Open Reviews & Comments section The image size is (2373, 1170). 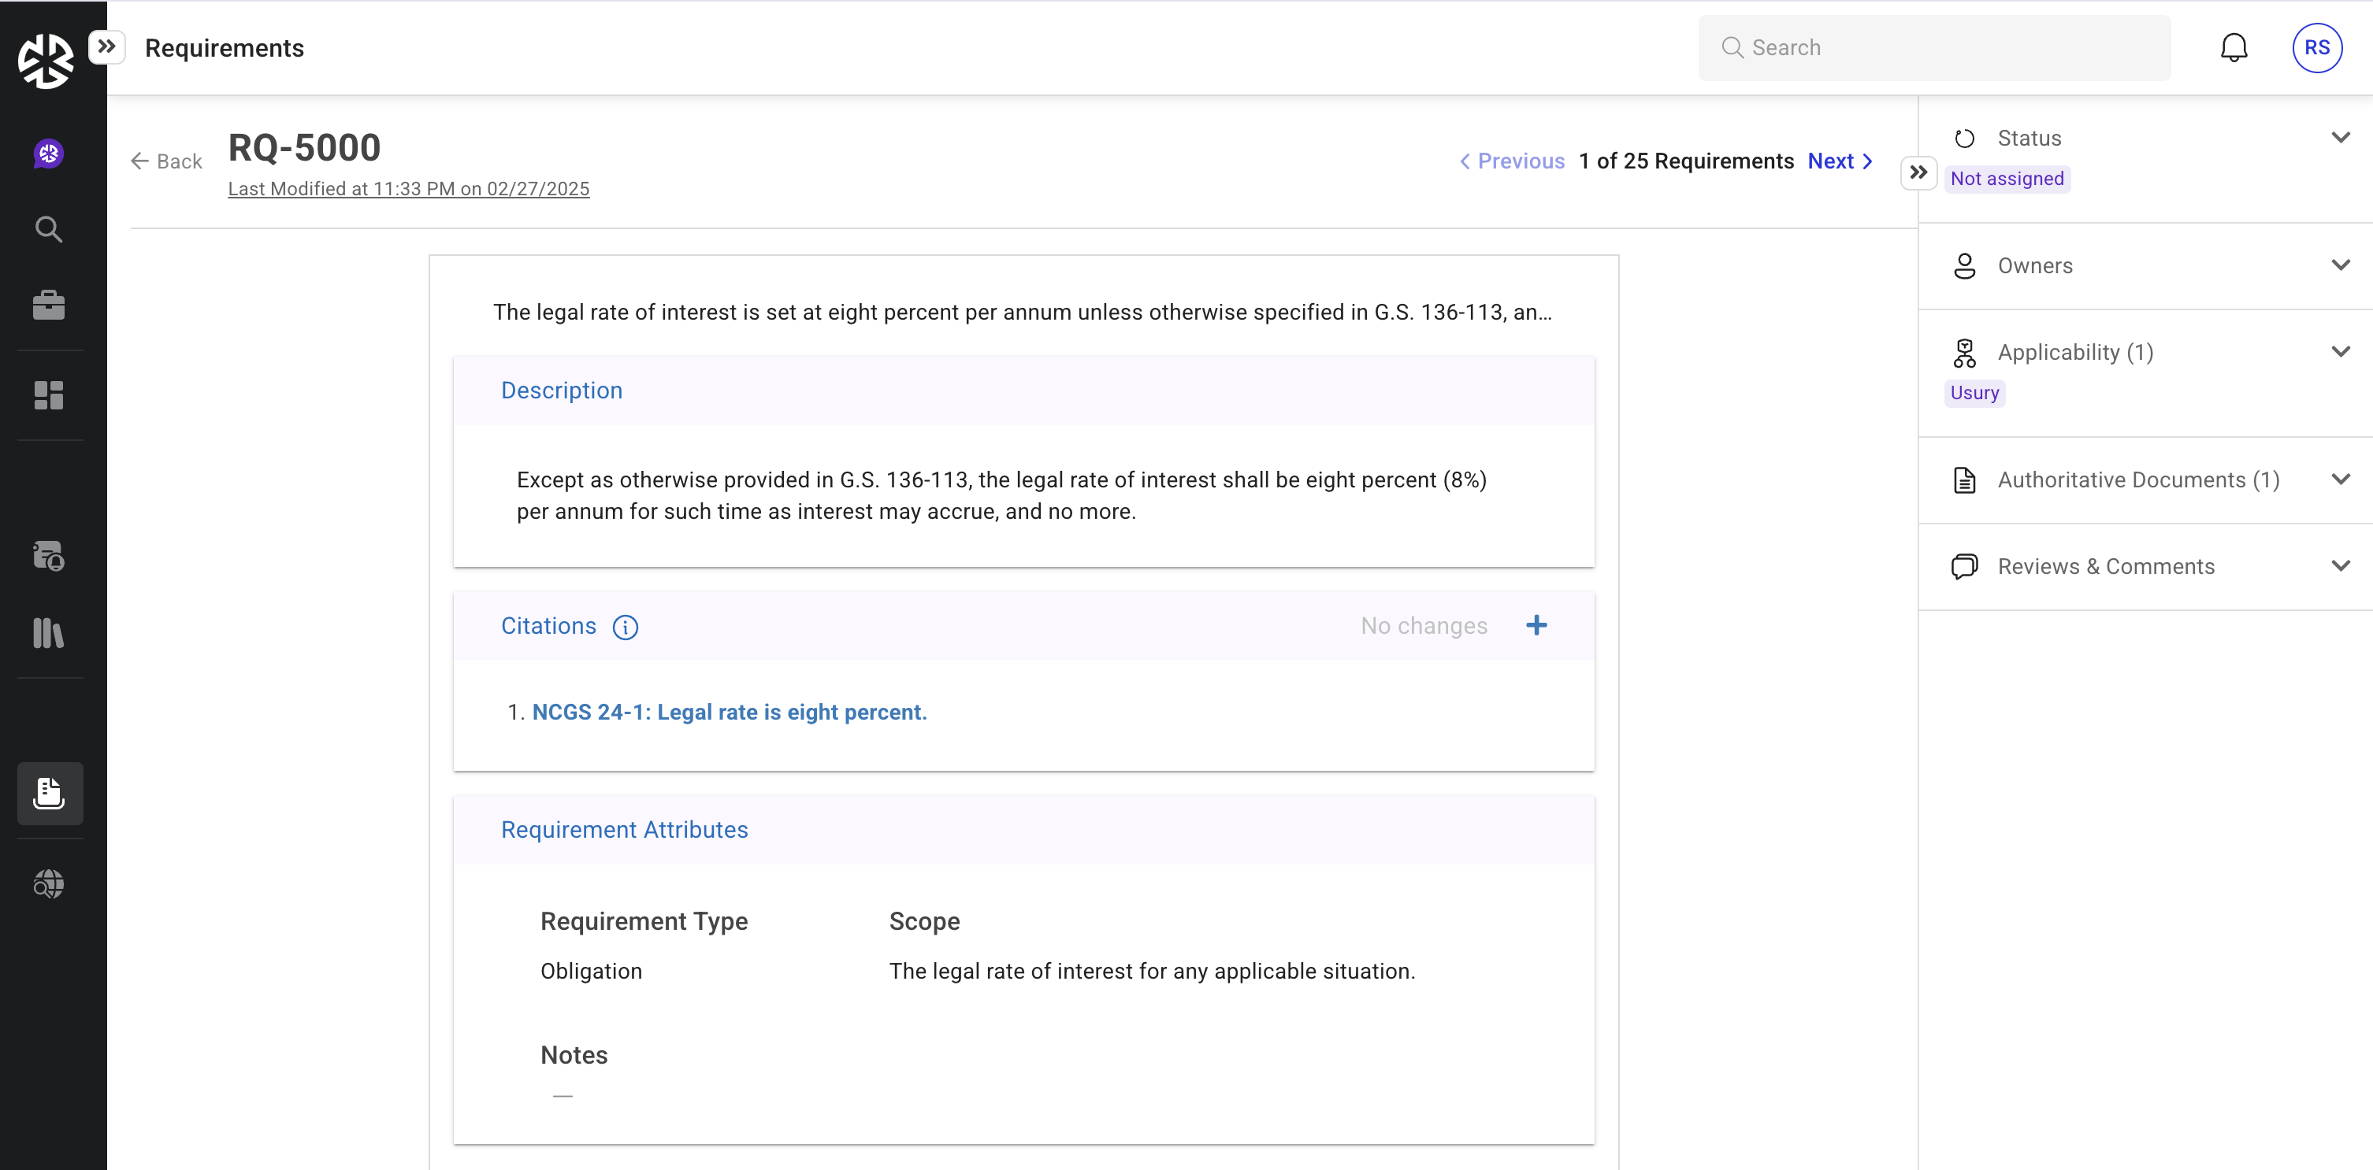click(2340, 566)
